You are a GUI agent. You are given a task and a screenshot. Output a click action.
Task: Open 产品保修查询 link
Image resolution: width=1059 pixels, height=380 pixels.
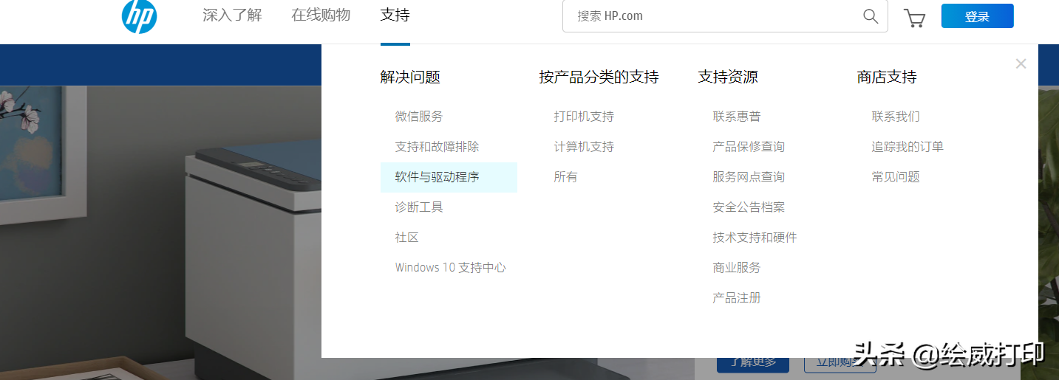pos(749,147)
